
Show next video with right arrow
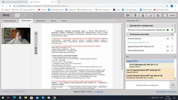click(x=29, y=25)
